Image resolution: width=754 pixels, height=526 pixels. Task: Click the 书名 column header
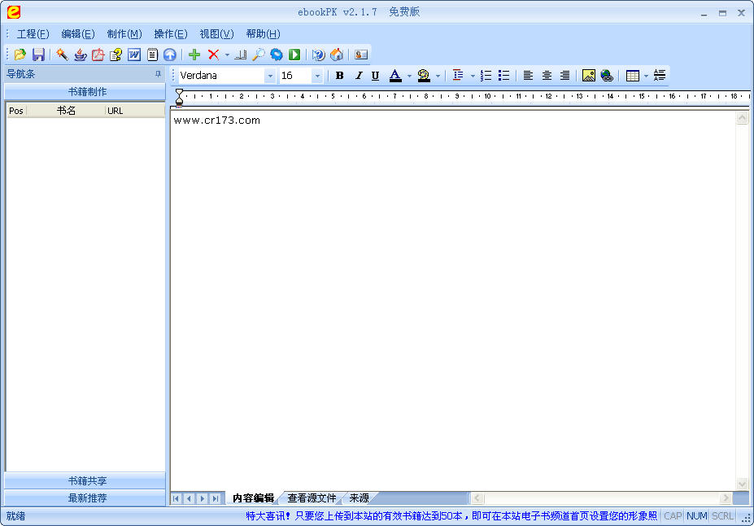pos(66,111)
